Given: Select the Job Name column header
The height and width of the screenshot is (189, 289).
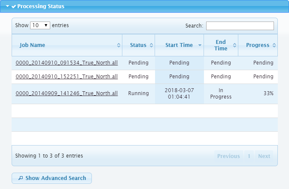Looking at the screenshot, I should coord(32,45).
